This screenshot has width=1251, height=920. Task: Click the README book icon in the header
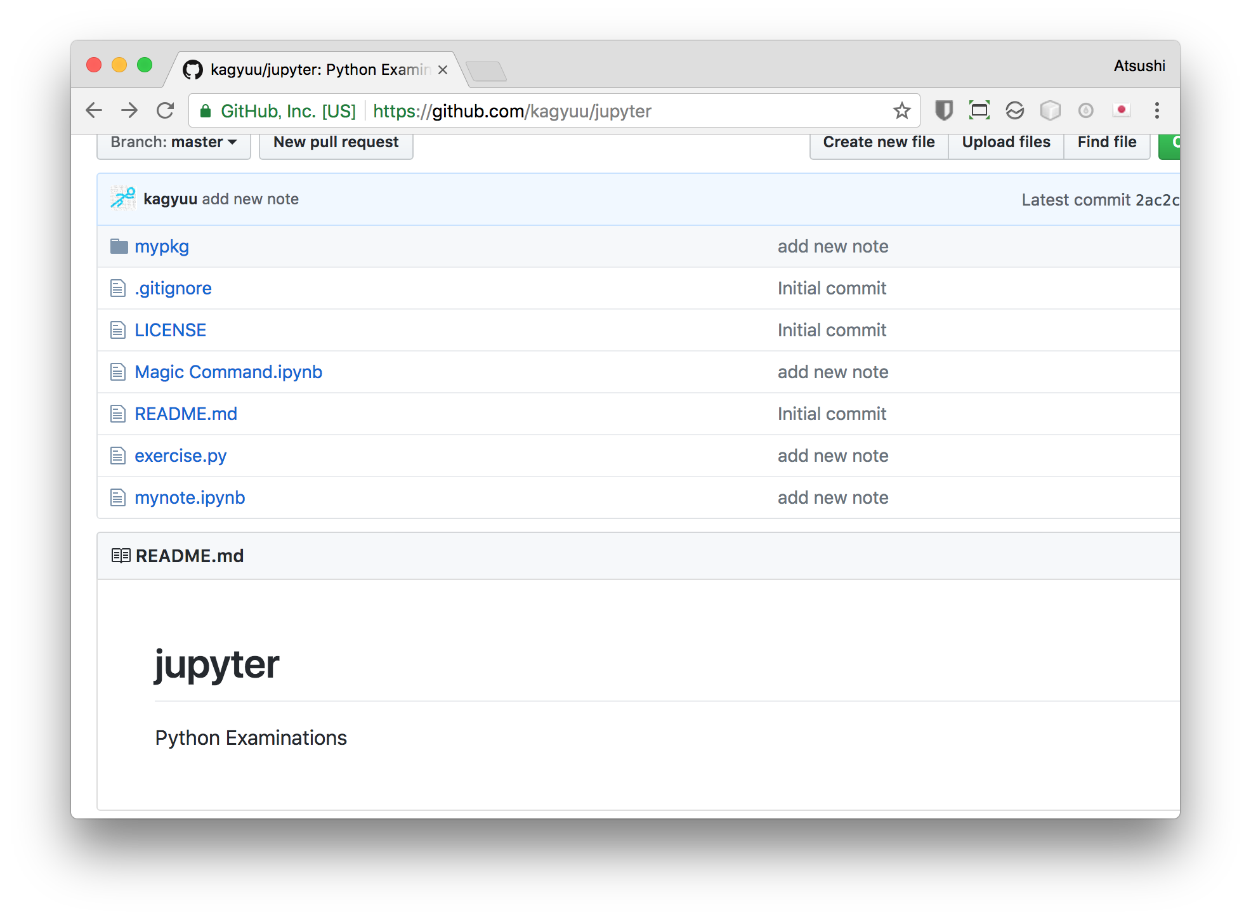click(121, 555)
